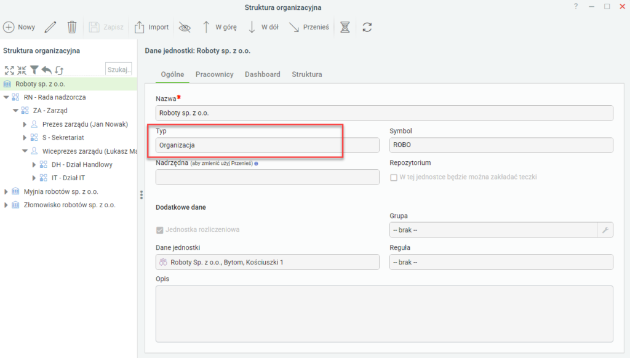The image size is (630, 358).
Task: Click the undo arrow icon above tree
Action: click(47, 70)
